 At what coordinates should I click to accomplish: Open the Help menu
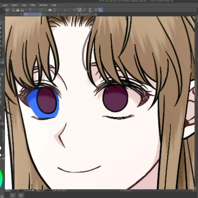click(54, 5)
